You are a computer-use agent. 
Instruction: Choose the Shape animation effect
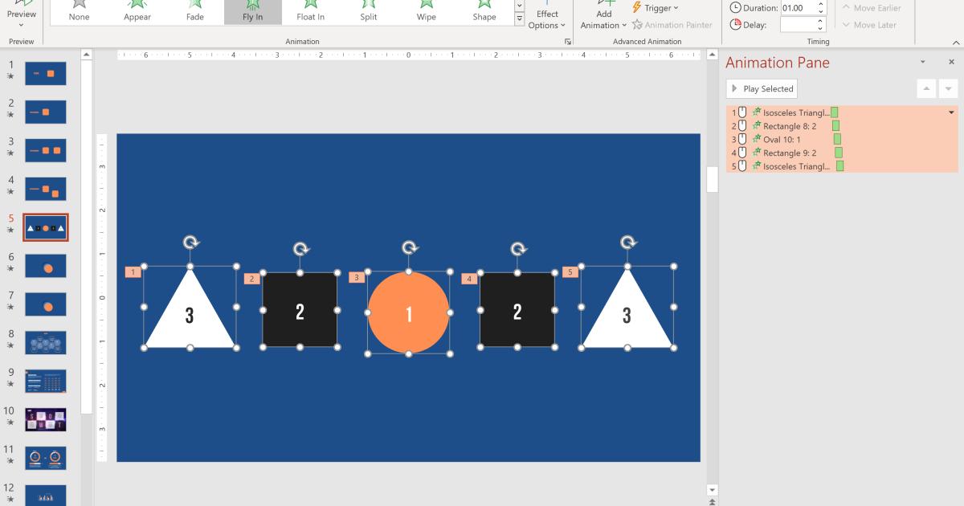click(x=484, y=11)
